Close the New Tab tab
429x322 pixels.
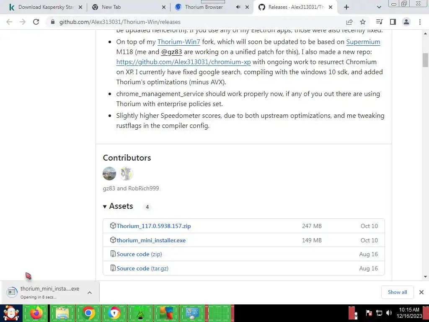click(x=164, y=7)
